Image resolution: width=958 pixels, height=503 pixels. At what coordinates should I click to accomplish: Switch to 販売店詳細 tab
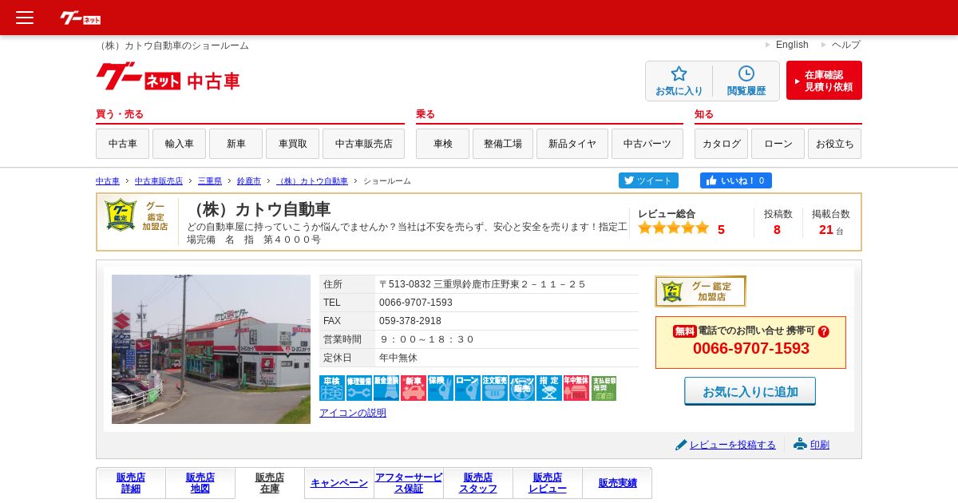(131, 483)
